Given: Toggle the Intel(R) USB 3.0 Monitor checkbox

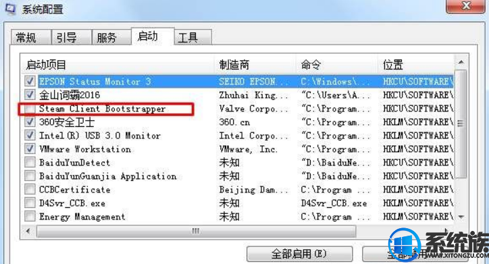Looking at the screenshot, I should tap(30, 136).
